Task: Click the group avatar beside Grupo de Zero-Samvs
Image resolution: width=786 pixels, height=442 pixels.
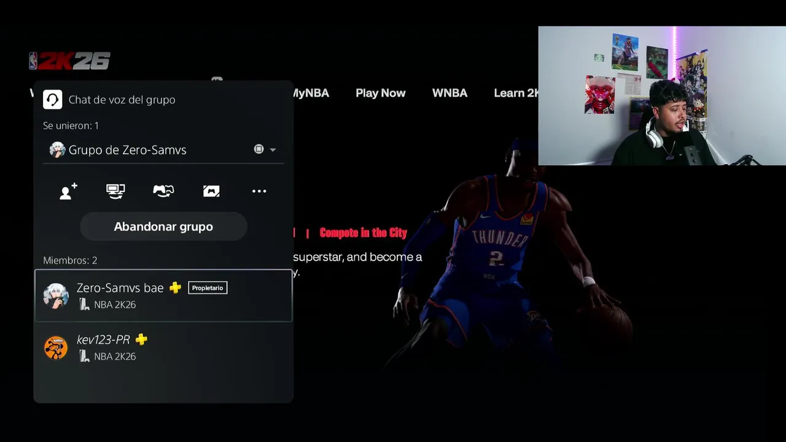Action: (57, 150)
